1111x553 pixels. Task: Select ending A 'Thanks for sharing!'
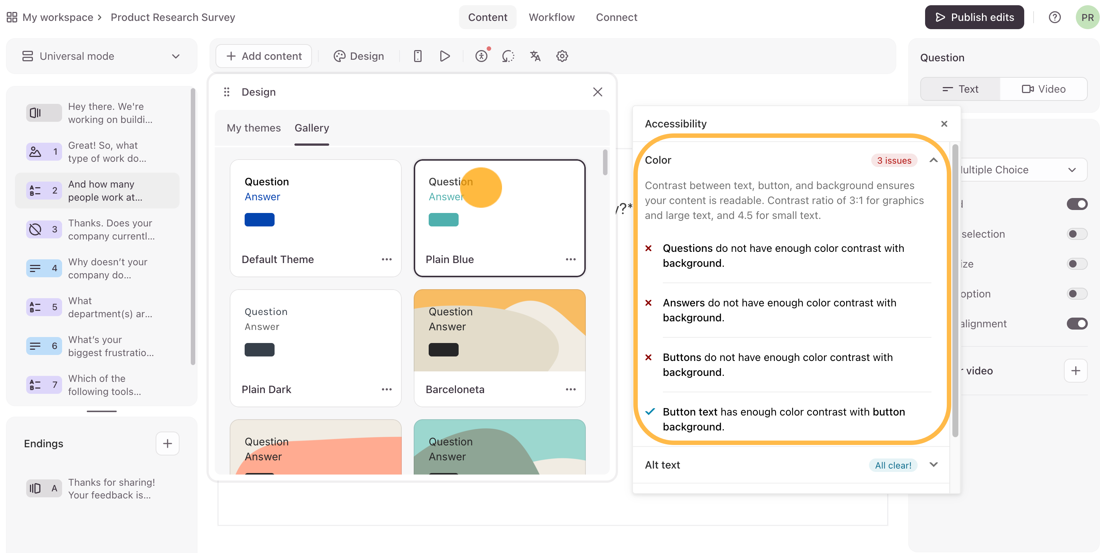tap(97, 488)
